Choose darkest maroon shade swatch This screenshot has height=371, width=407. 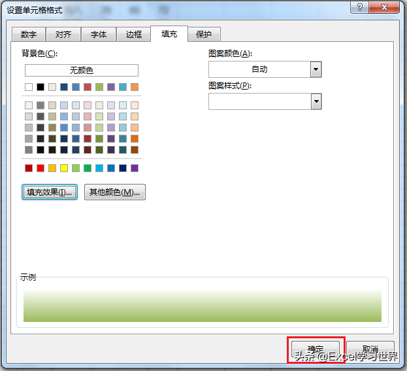coord(88,150)
